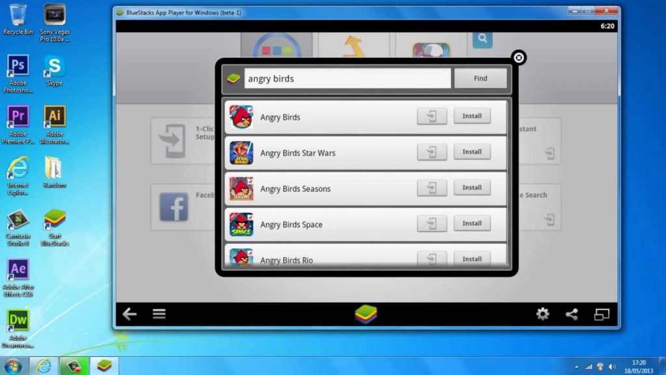Viewport: 666px width, 375px height.
Task: Click the blue search magnifier icon
Action: (x=483, y=39)
